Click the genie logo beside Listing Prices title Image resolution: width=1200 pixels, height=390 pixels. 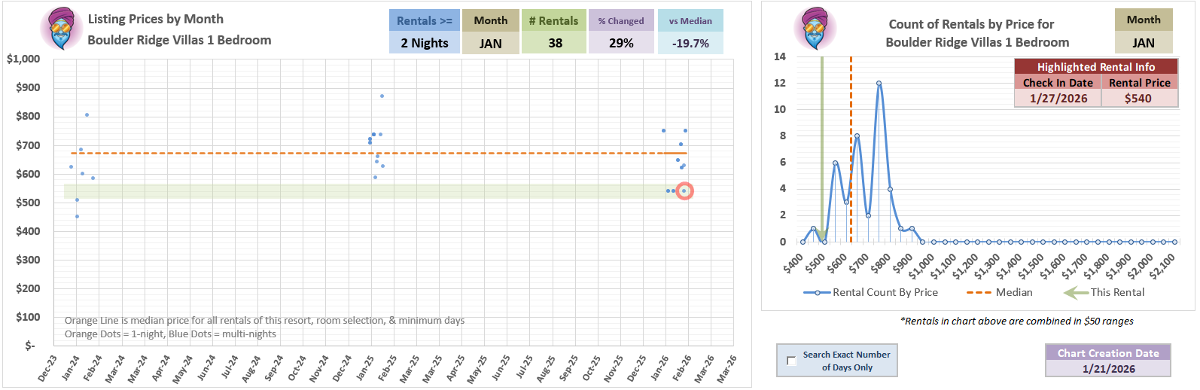[x=61, y=29]
